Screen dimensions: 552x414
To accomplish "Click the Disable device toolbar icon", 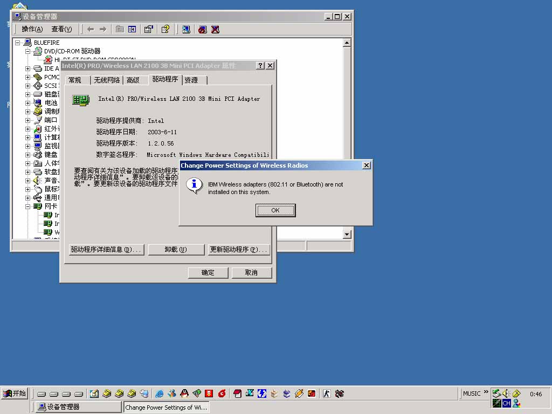I will tap(203, 29).
